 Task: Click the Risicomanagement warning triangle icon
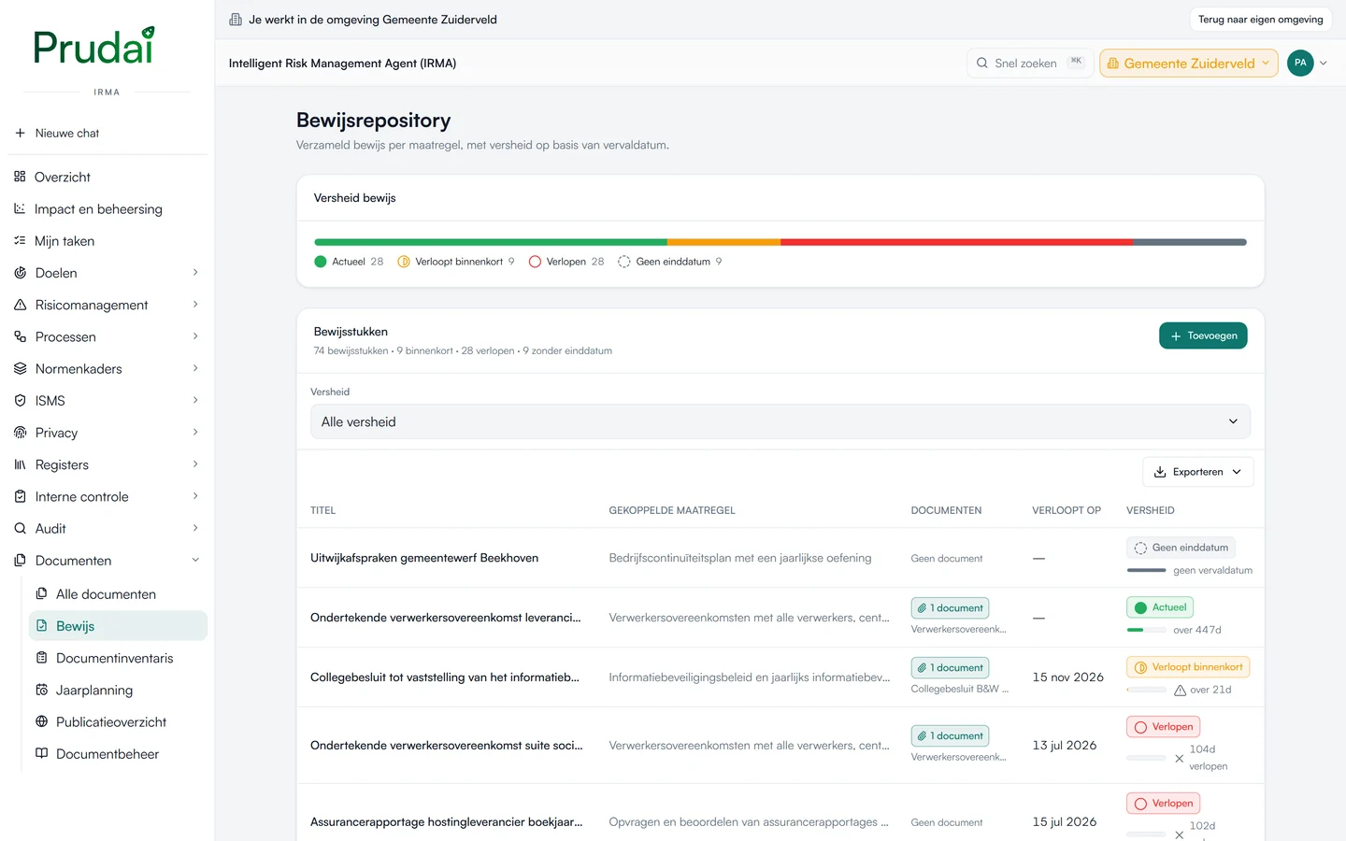20,305
